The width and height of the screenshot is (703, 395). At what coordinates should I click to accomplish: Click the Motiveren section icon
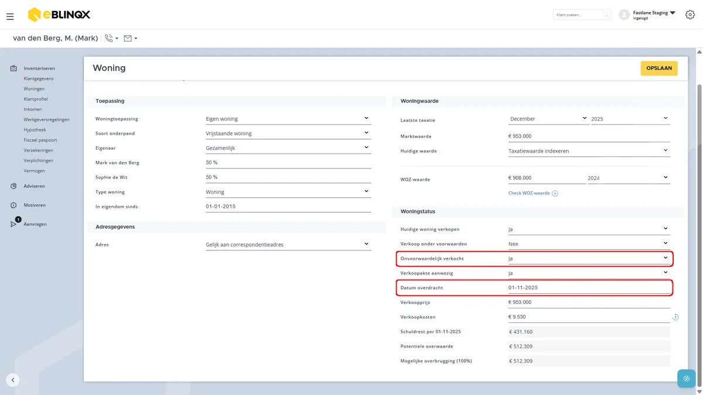tap(13, 205)
